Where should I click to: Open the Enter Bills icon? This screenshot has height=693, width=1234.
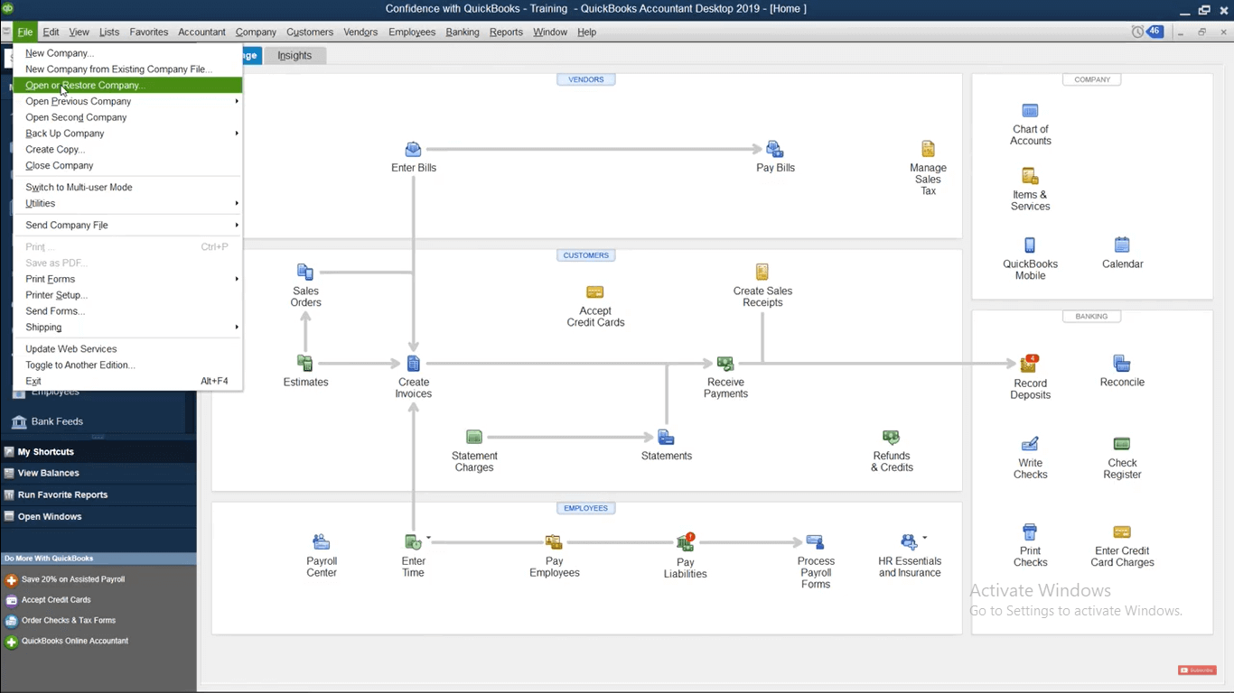tap(414, 149)
